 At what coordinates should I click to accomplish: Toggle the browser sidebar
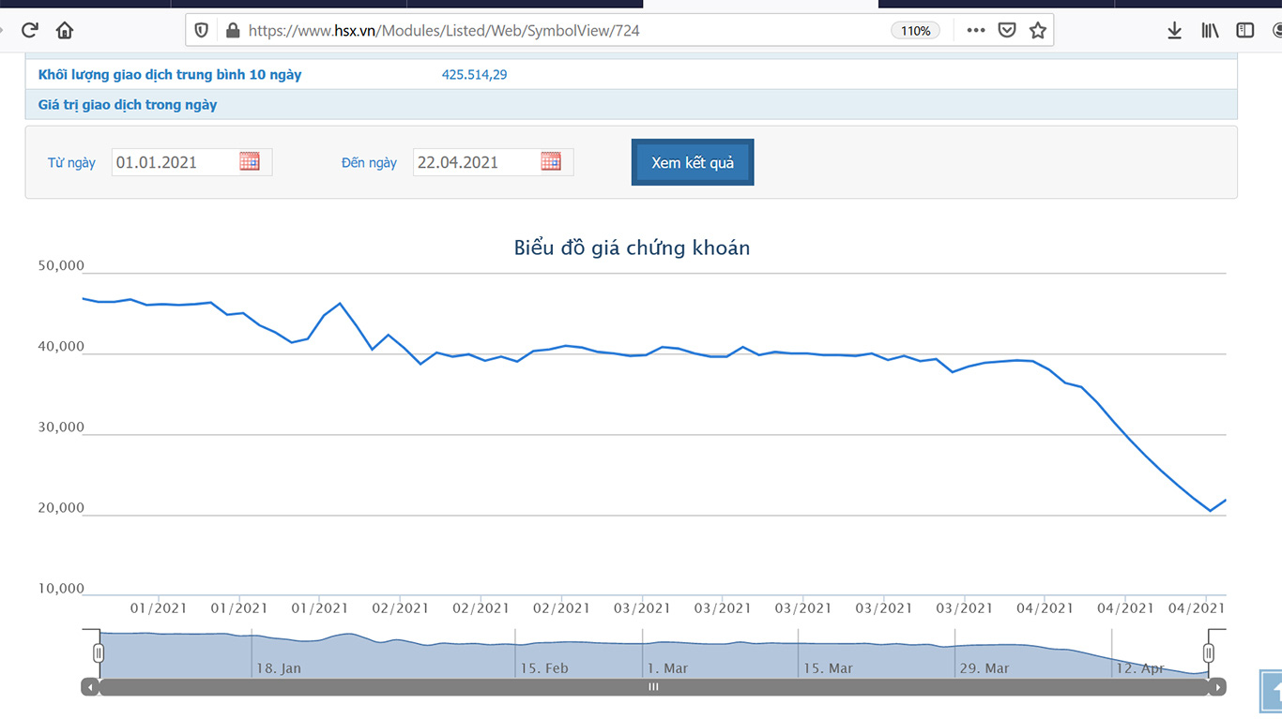point(1244,30)
